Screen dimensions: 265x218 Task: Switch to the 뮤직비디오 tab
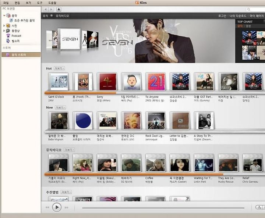click(x=62, y=16)
